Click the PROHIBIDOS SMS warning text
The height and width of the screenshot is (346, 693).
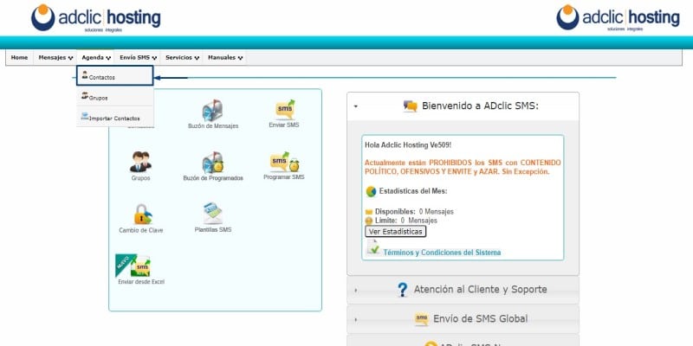point(463,167)
